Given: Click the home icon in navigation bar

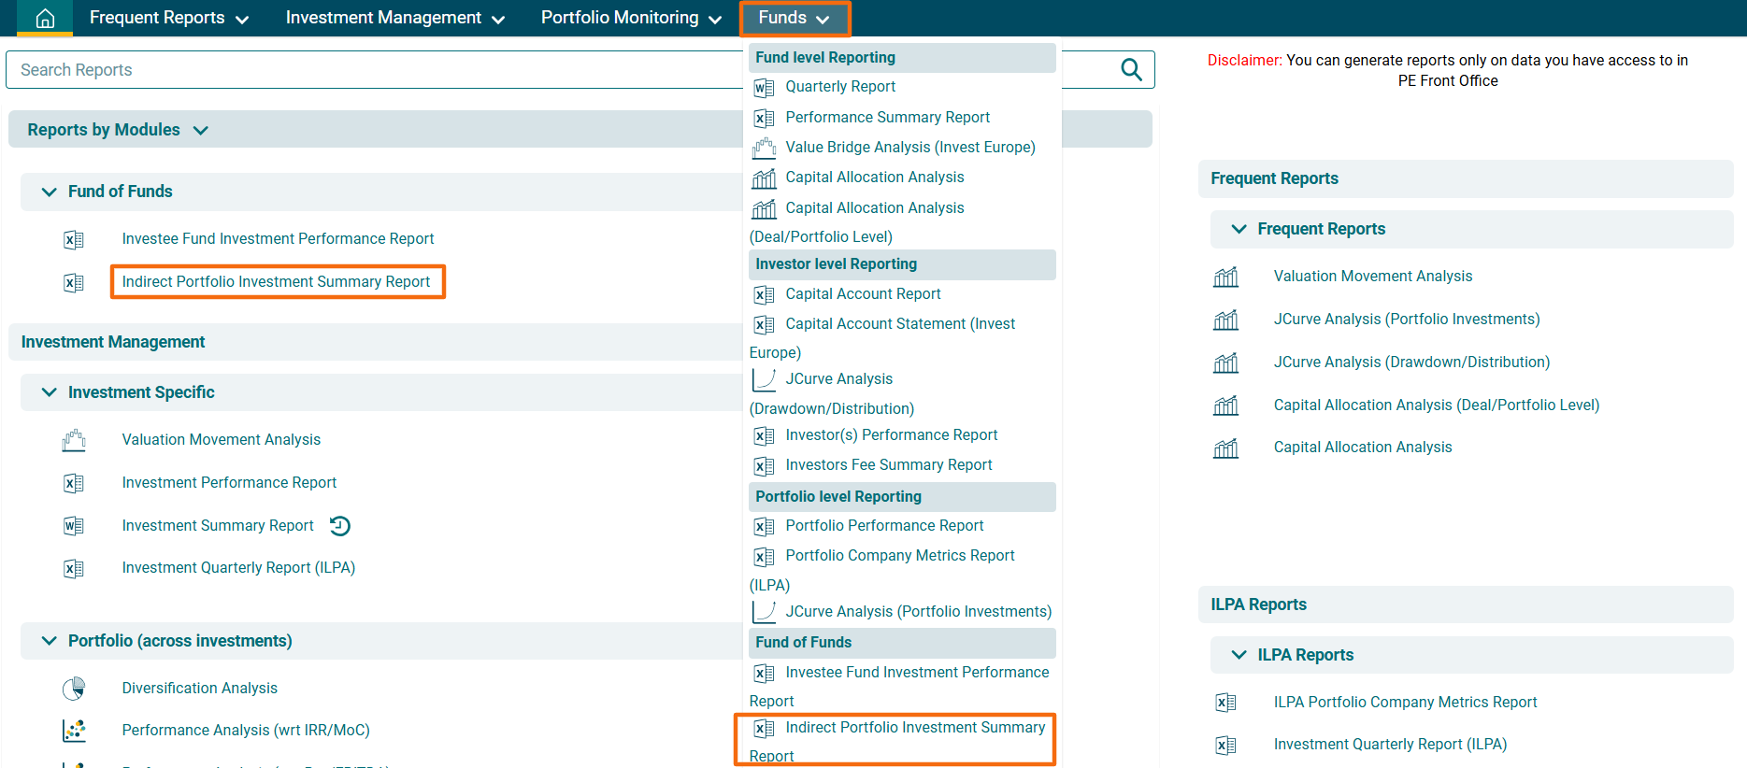Looking at the screenshot, I should coord(45,18).
